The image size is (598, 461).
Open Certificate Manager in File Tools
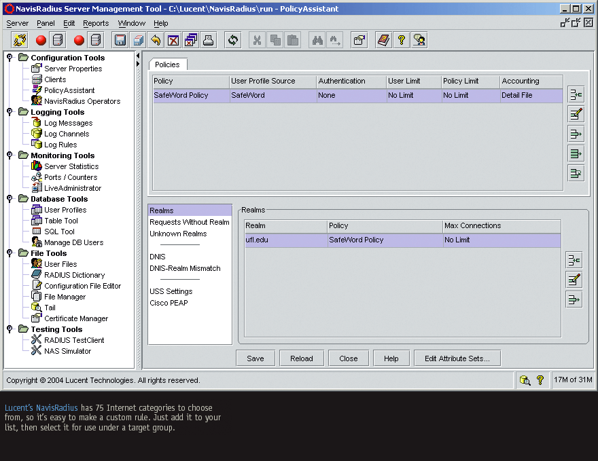click(x=76, y=318)
